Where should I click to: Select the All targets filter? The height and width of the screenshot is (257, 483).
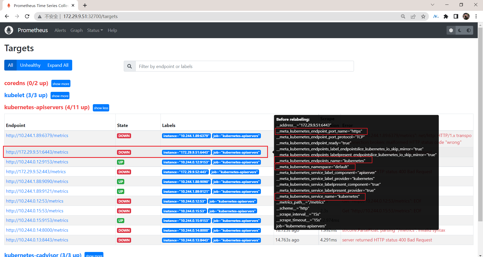[x=10, y=65]
